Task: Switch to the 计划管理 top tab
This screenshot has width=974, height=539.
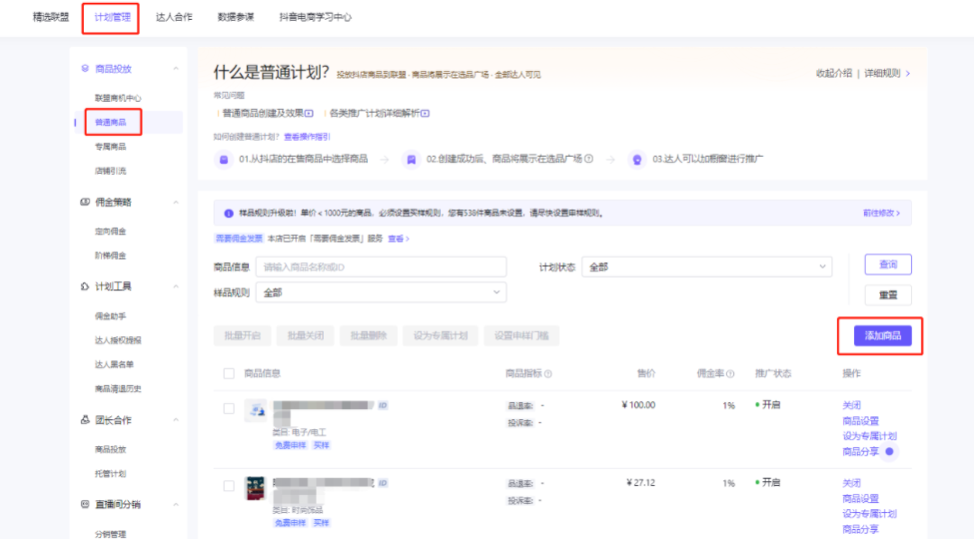Action: (113, 17)
